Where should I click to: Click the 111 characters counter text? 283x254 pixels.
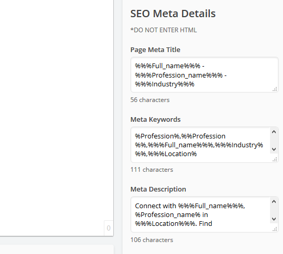click(152, 170)
